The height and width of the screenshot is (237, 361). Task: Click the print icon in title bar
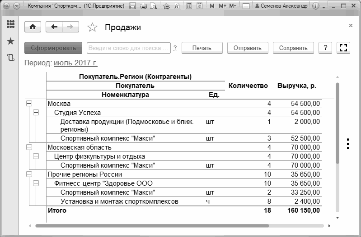[143, 6]
